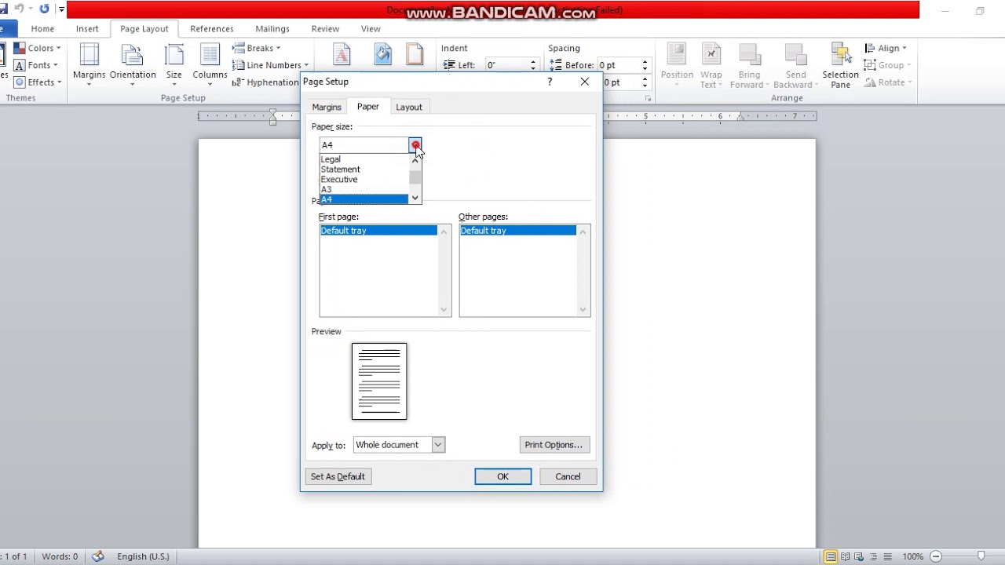This screenshot has width=1005, height=565.
Task: Switch to the Home ribbon tab
Action: coord(42,28)
